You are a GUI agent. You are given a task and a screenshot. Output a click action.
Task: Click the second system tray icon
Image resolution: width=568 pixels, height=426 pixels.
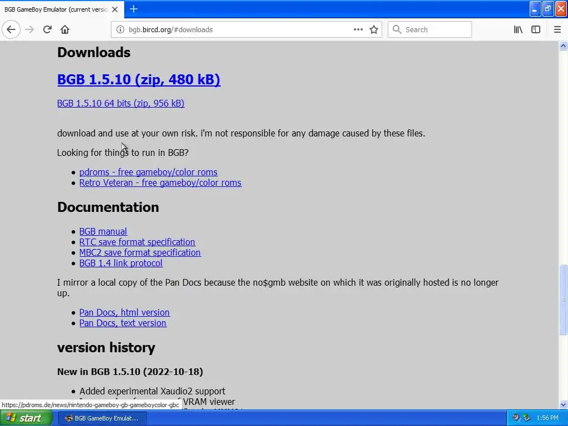click(527, 418)
